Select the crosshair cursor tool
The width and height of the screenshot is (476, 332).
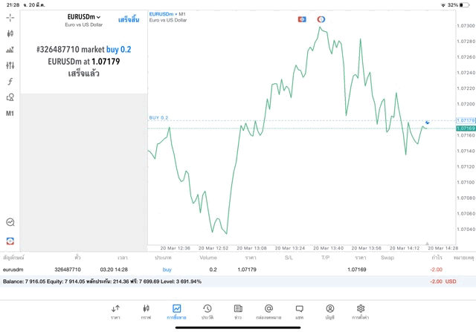10,18
